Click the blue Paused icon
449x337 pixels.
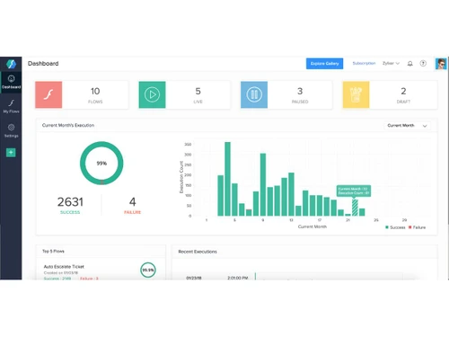pos(254,94)
